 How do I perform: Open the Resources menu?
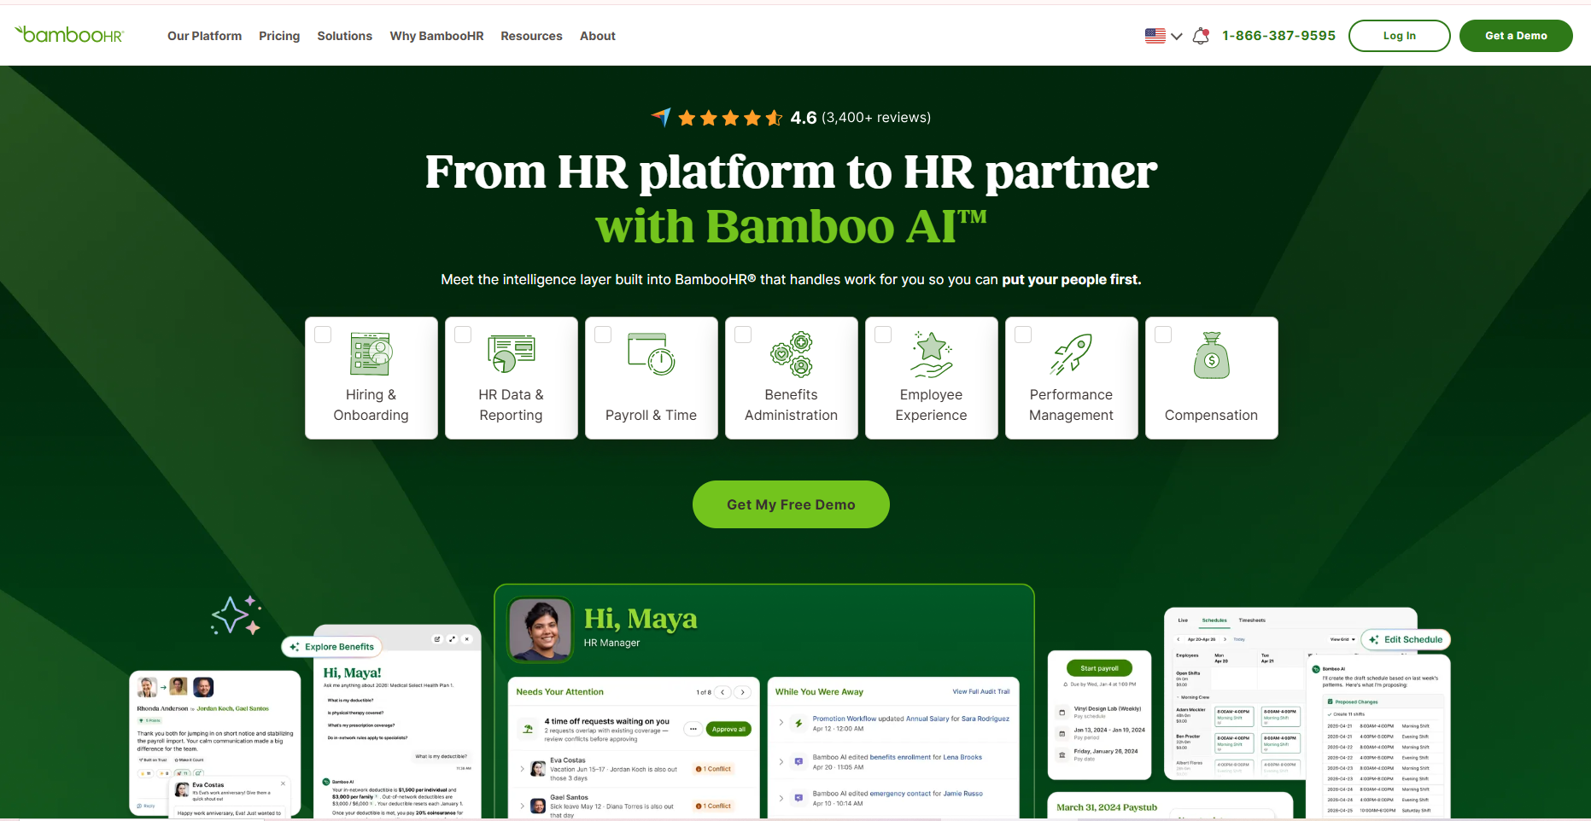pos(531,36)
